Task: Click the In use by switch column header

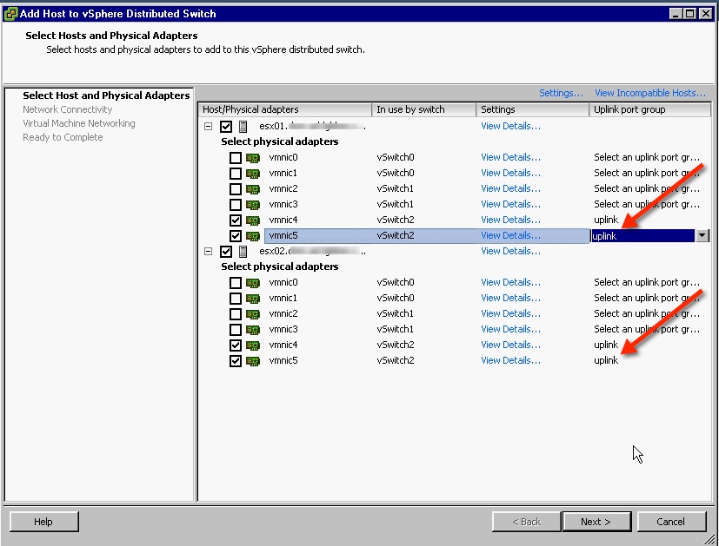Action: click(423, 110)
